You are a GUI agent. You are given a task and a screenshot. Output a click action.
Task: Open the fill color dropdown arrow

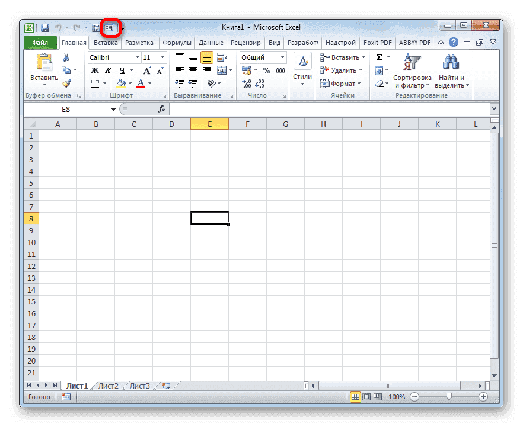coord(129,83)
